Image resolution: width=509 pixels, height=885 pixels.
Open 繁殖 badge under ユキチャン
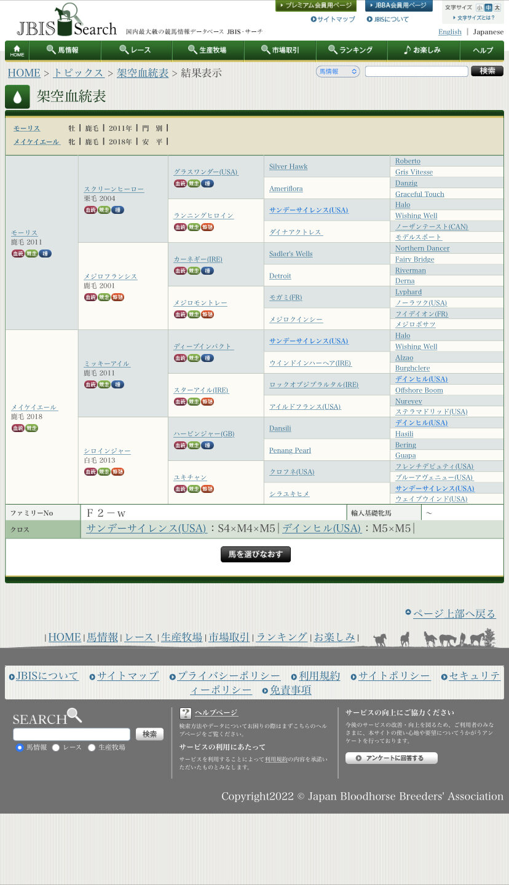pos(208,489)
